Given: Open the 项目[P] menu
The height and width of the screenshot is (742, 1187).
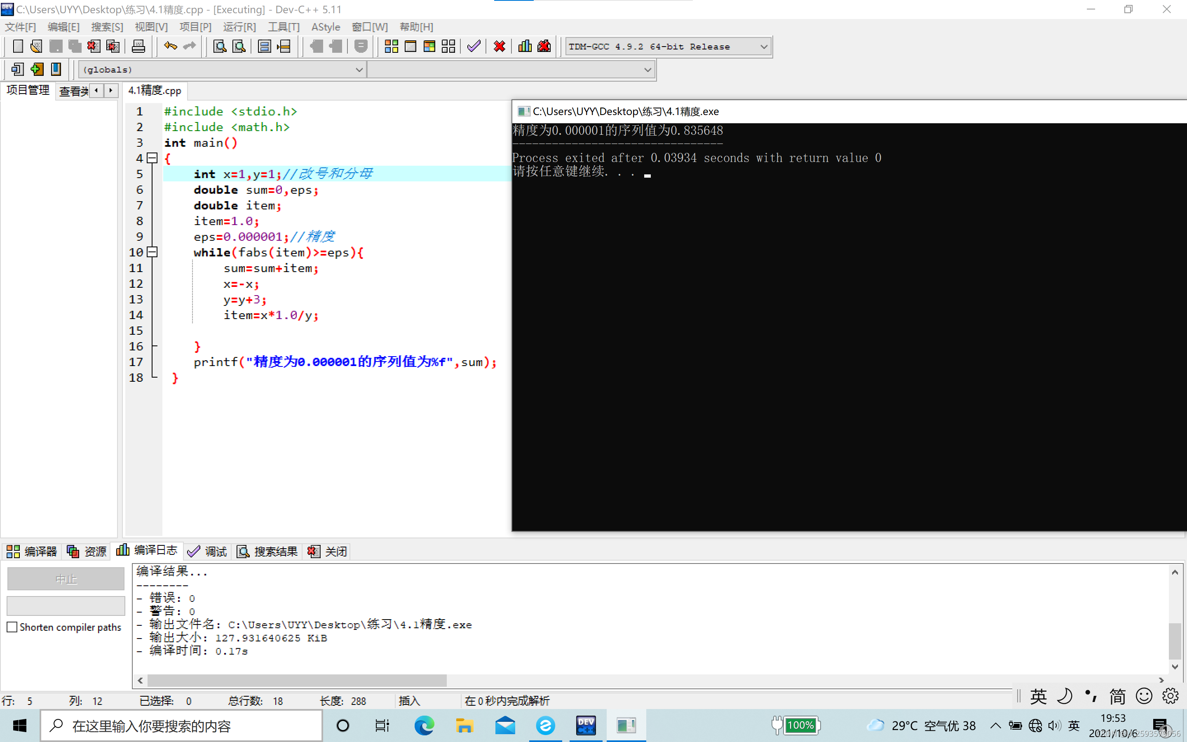Looking at the screenshot, I should pos(196,27).
